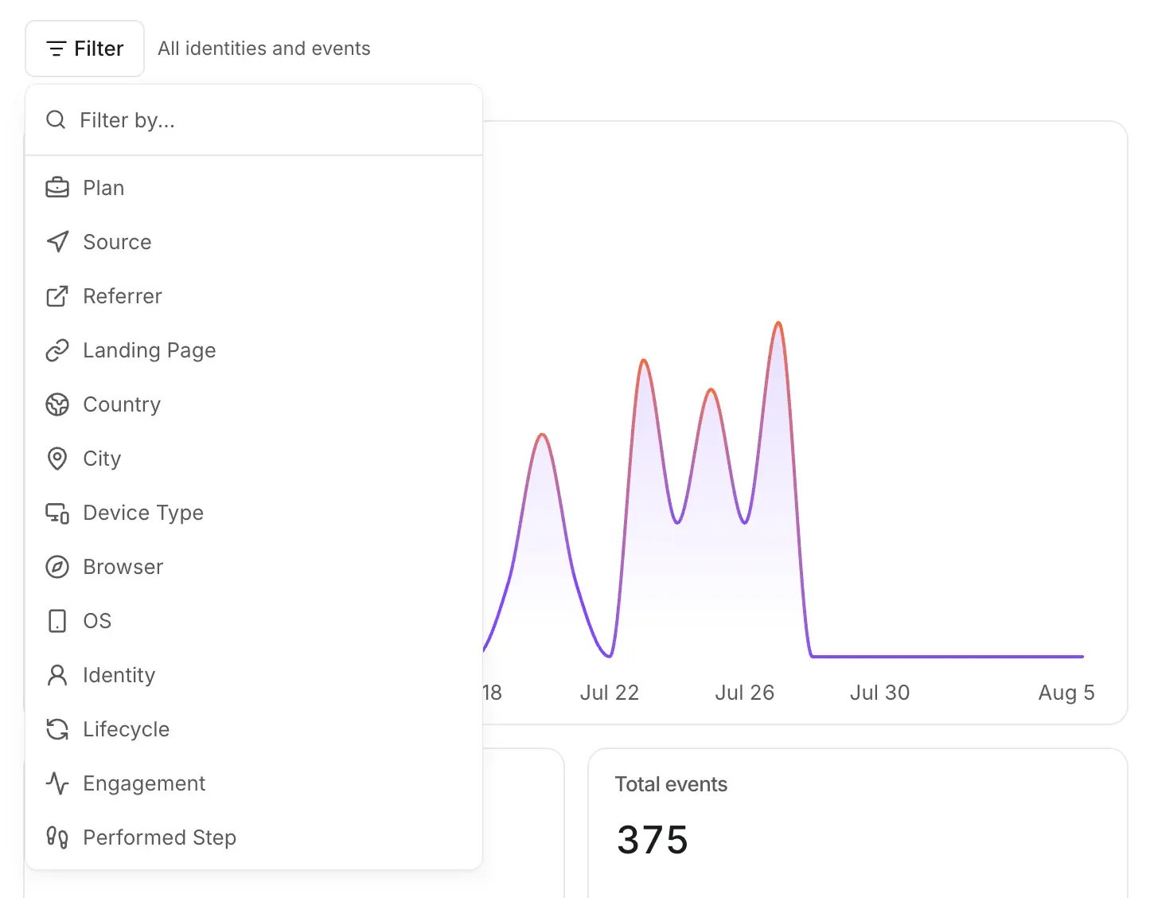Viewport: 1150px width, 898px height.
Task: Pick Device Type from the filter list
Action: click(254, 513)
